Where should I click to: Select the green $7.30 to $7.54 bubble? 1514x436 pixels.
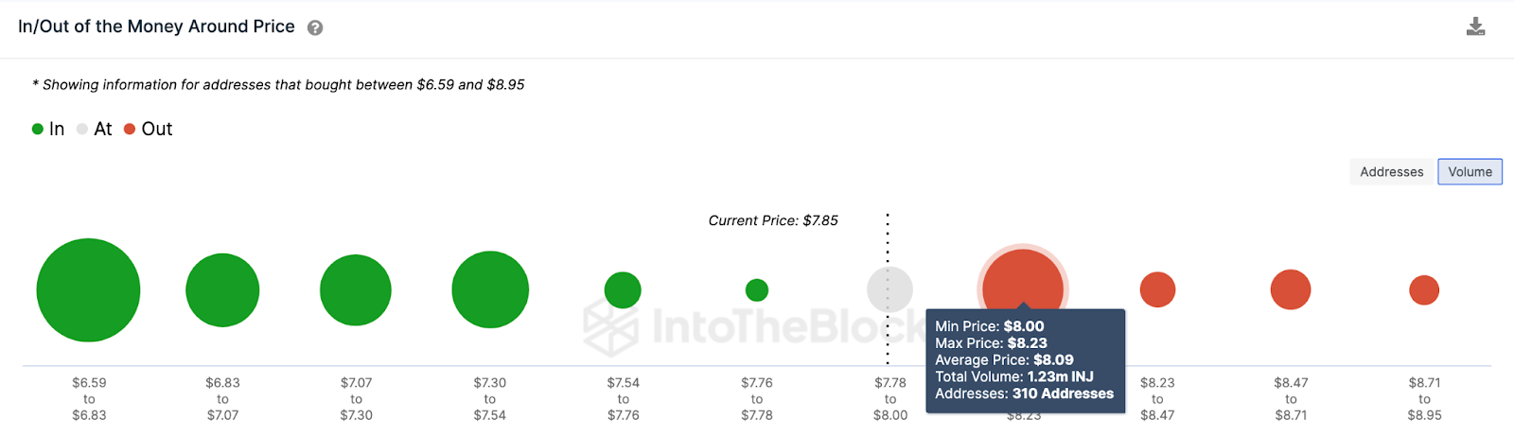click(x=490, y=289)
